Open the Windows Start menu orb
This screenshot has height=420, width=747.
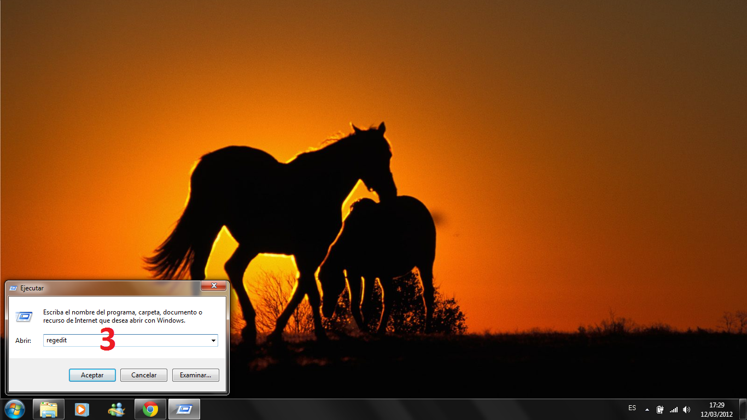click(15, 409)
